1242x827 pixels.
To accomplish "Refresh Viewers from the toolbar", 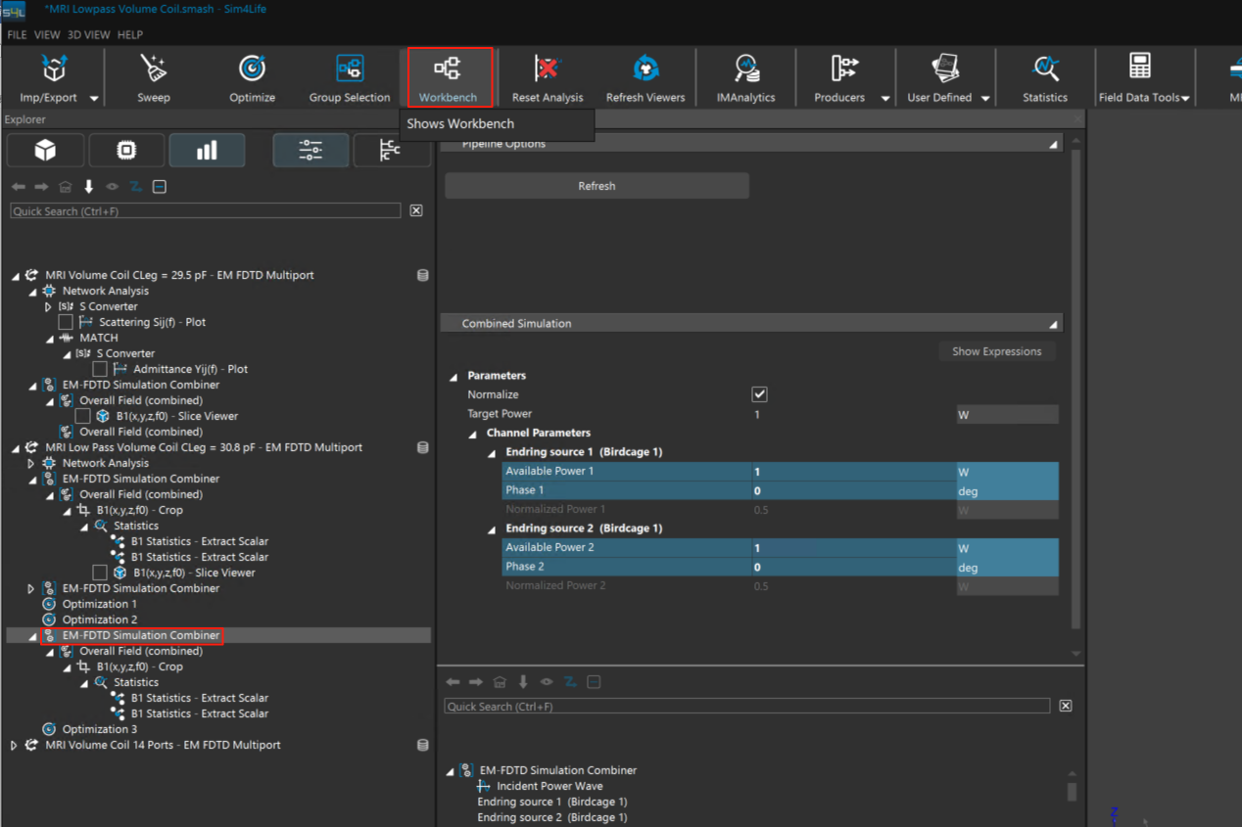I will pos(645,77).
